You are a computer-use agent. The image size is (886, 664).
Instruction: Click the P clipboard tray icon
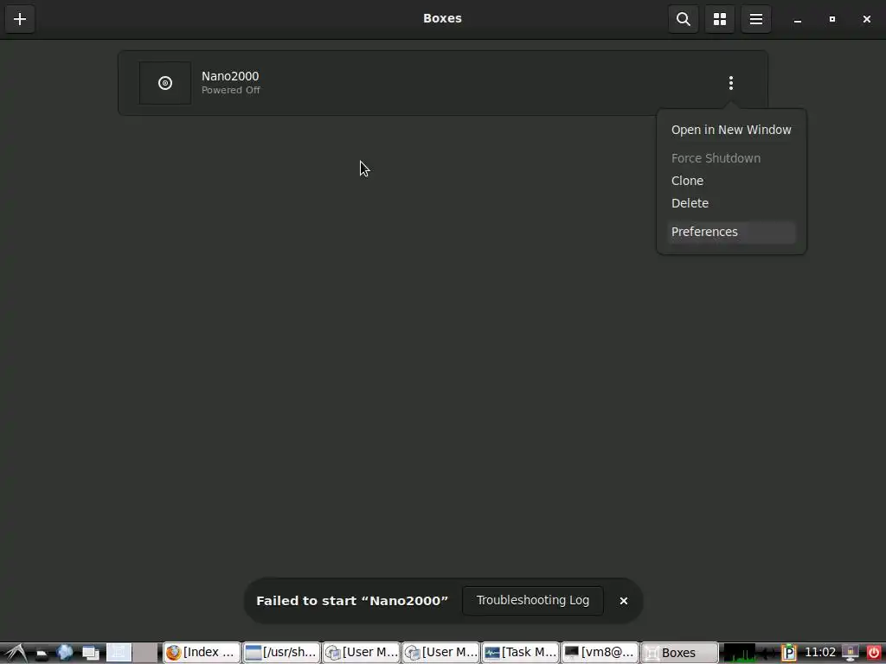click(x=789, y=654)
